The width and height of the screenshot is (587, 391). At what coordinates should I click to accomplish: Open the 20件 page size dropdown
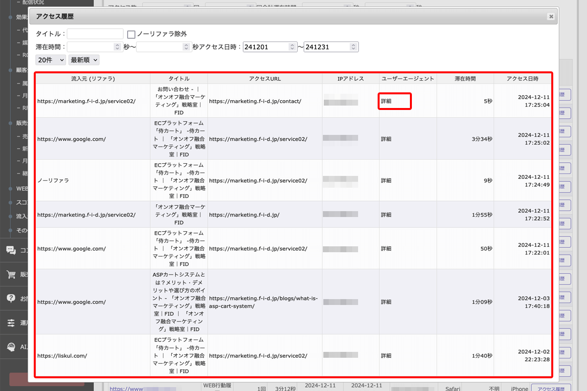click(x=51, y=60)
